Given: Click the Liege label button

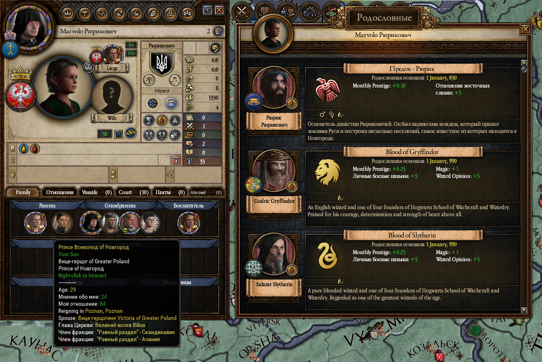Looking at the screenshot, I should (112, 68).
